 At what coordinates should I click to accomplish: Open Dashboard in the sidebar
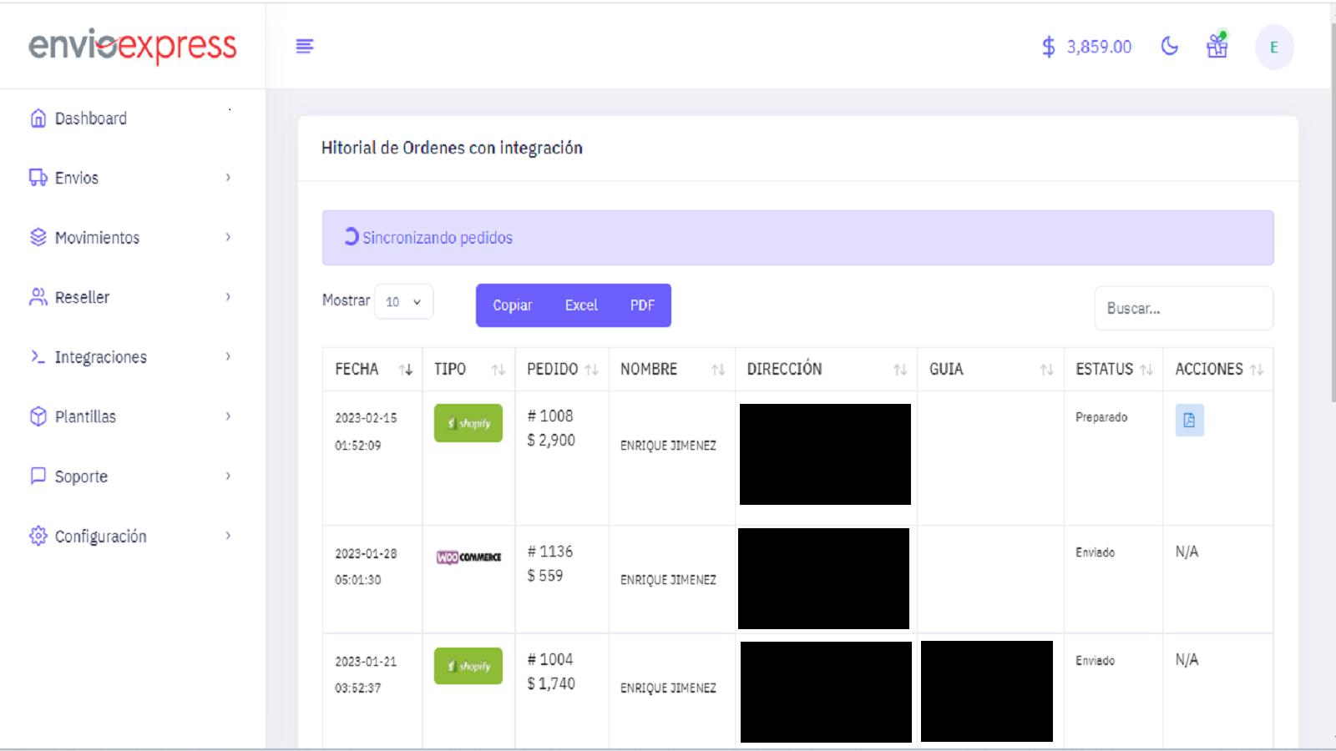[91, 118]
